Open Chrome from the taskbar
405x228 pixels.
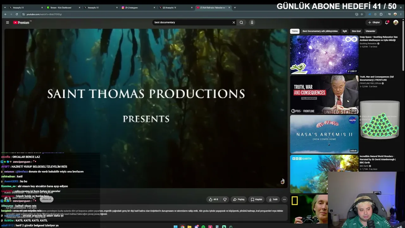[x=183, y=227]
